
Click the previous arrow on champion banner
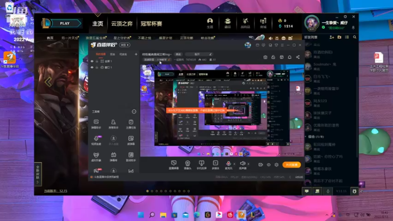48,82
